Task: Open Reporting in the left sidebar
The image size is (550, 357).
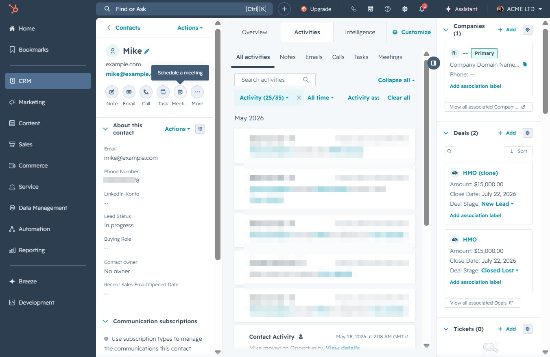Action: [x=48, y=250]
